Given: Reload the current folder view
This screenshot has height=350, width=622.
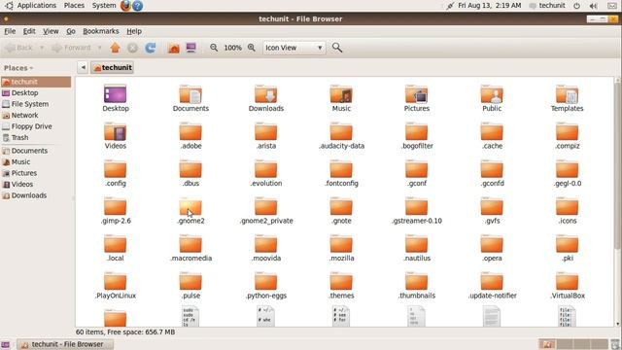Looking at the screenshot, I should [x=151, y=48].
